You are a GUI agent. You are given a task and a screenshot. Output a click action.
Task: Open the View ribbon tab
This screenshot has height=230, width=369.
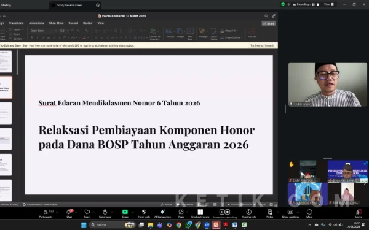100,23
